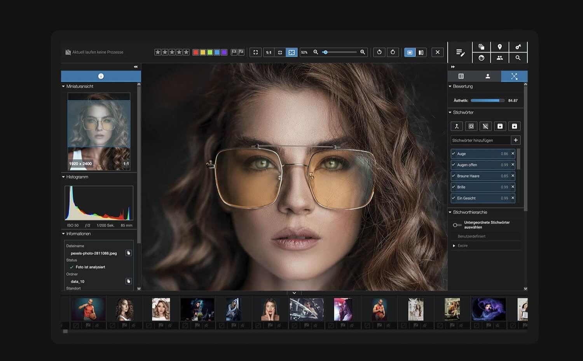Switch to the person tab

487,76
